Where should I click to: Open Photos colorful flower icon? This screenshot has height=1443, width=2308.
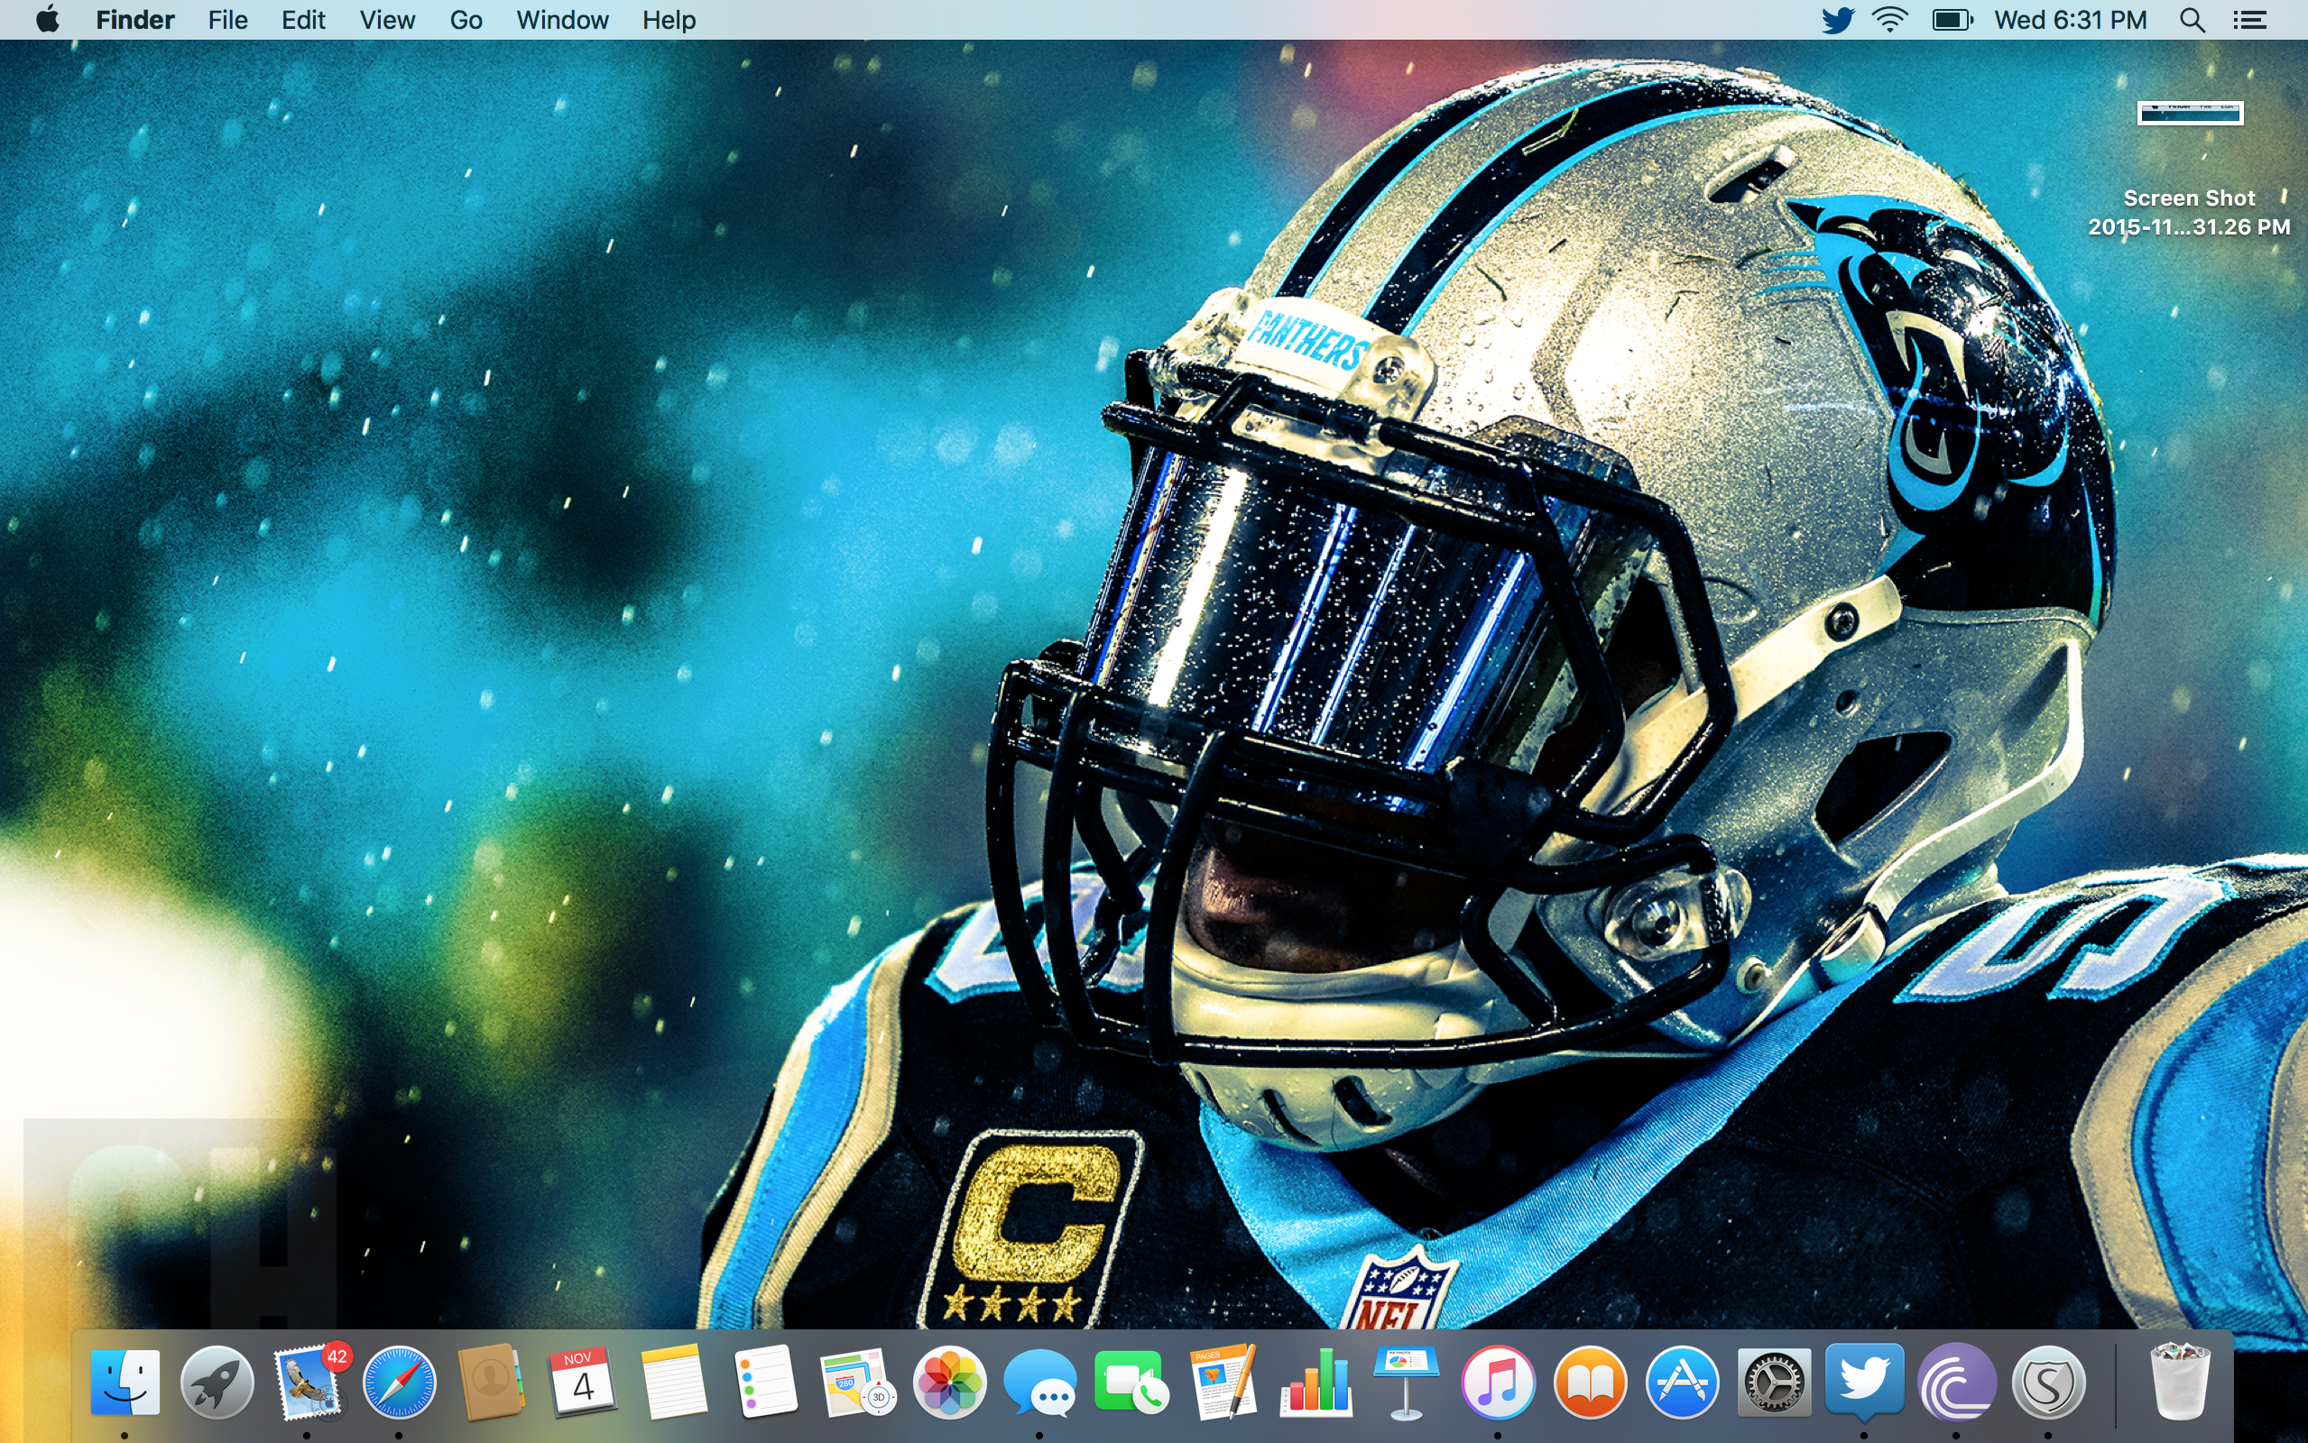(x=949, y=1382)
